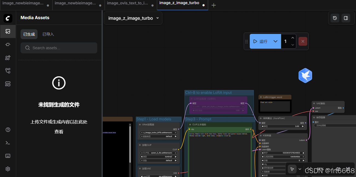Open the workflows tree icon in sidebar
This screenshot has height=177, width=356.
(8, 71)
